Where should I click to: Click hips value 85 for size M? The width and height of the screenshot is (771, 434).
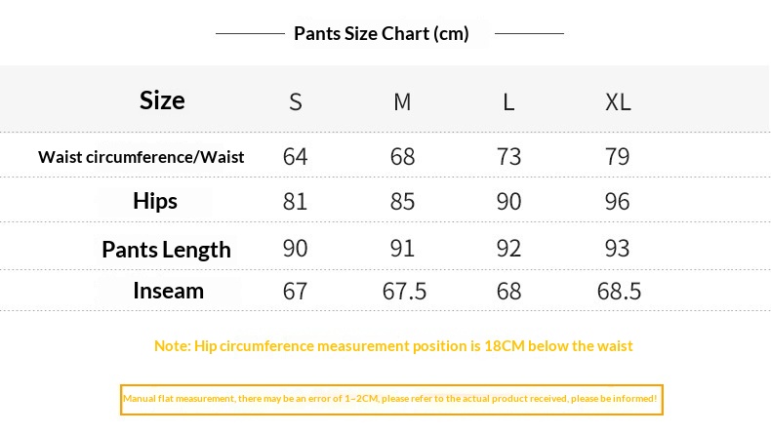(402, 202)
